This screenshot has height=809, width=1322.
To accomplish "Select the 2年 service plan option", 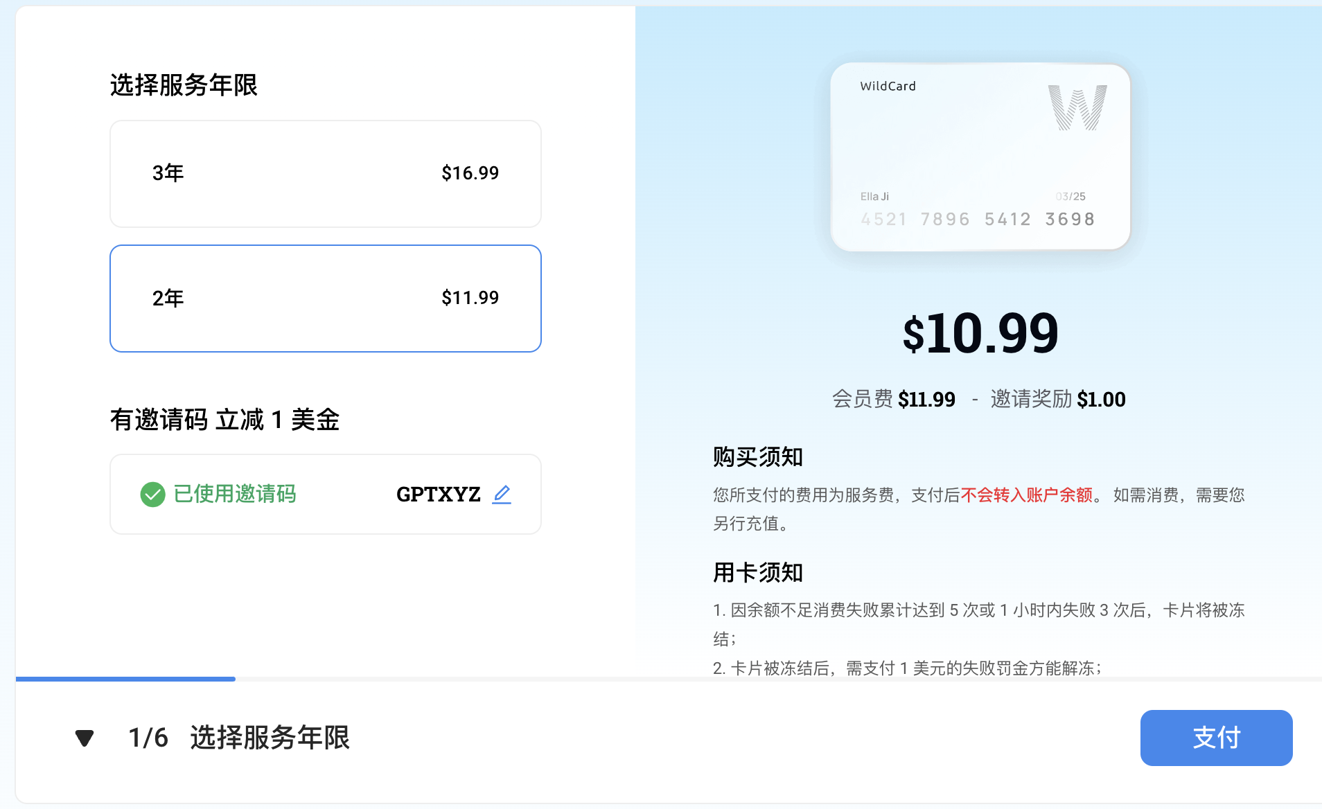I will [x=325, y=299].
